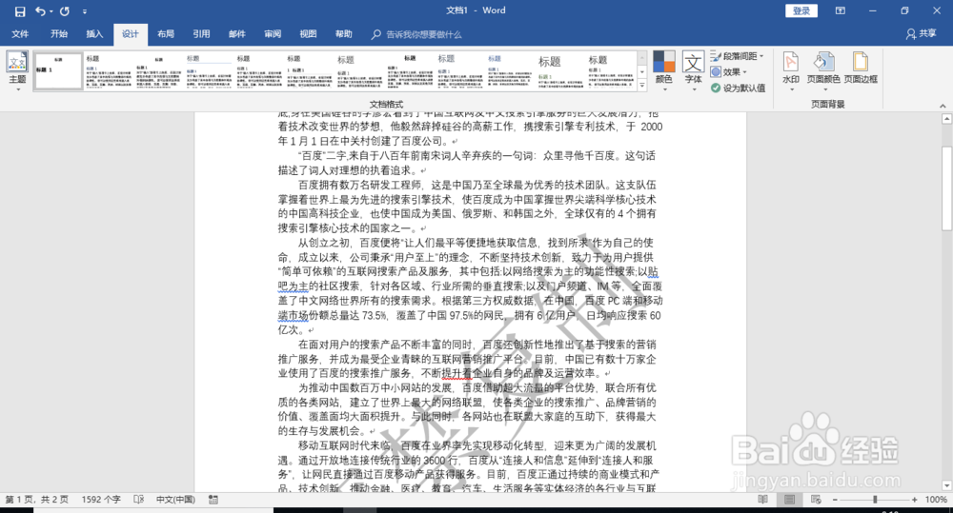The height and width of the screenshot is (513, 953).
Task: Open the 帮助 (Help) tab
Action: [343, 34]
